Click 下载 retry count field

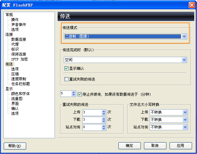[92, 120]
